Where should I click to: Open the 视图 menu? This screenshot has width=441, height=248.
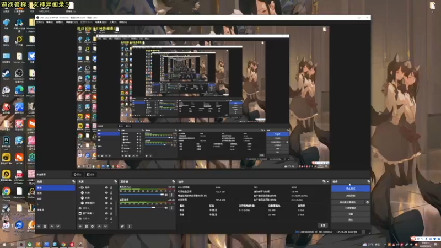click(x=60, y=22)
